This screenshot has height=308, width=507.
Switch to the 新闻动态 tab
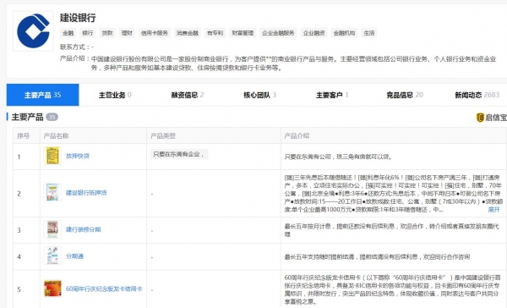(477, 95)
